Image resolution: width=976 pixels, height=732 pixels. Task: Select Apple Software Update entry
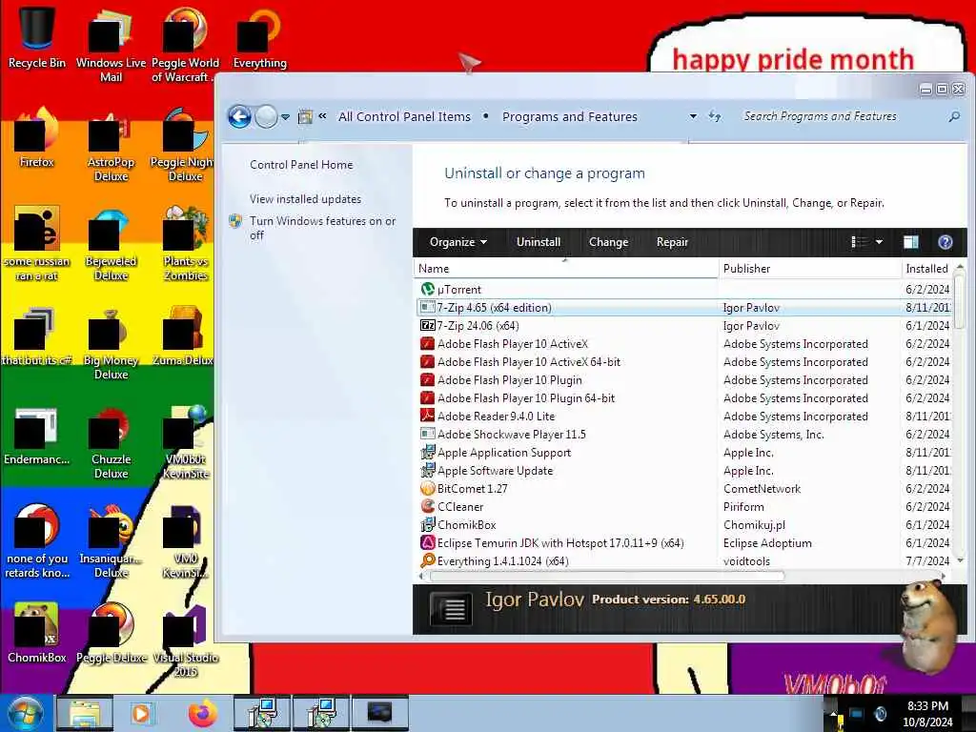683,471
